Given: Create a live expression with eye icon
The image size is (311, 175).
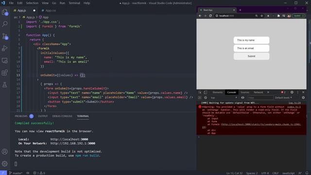Looking at the screenshot, I should (x=242, y=98).
